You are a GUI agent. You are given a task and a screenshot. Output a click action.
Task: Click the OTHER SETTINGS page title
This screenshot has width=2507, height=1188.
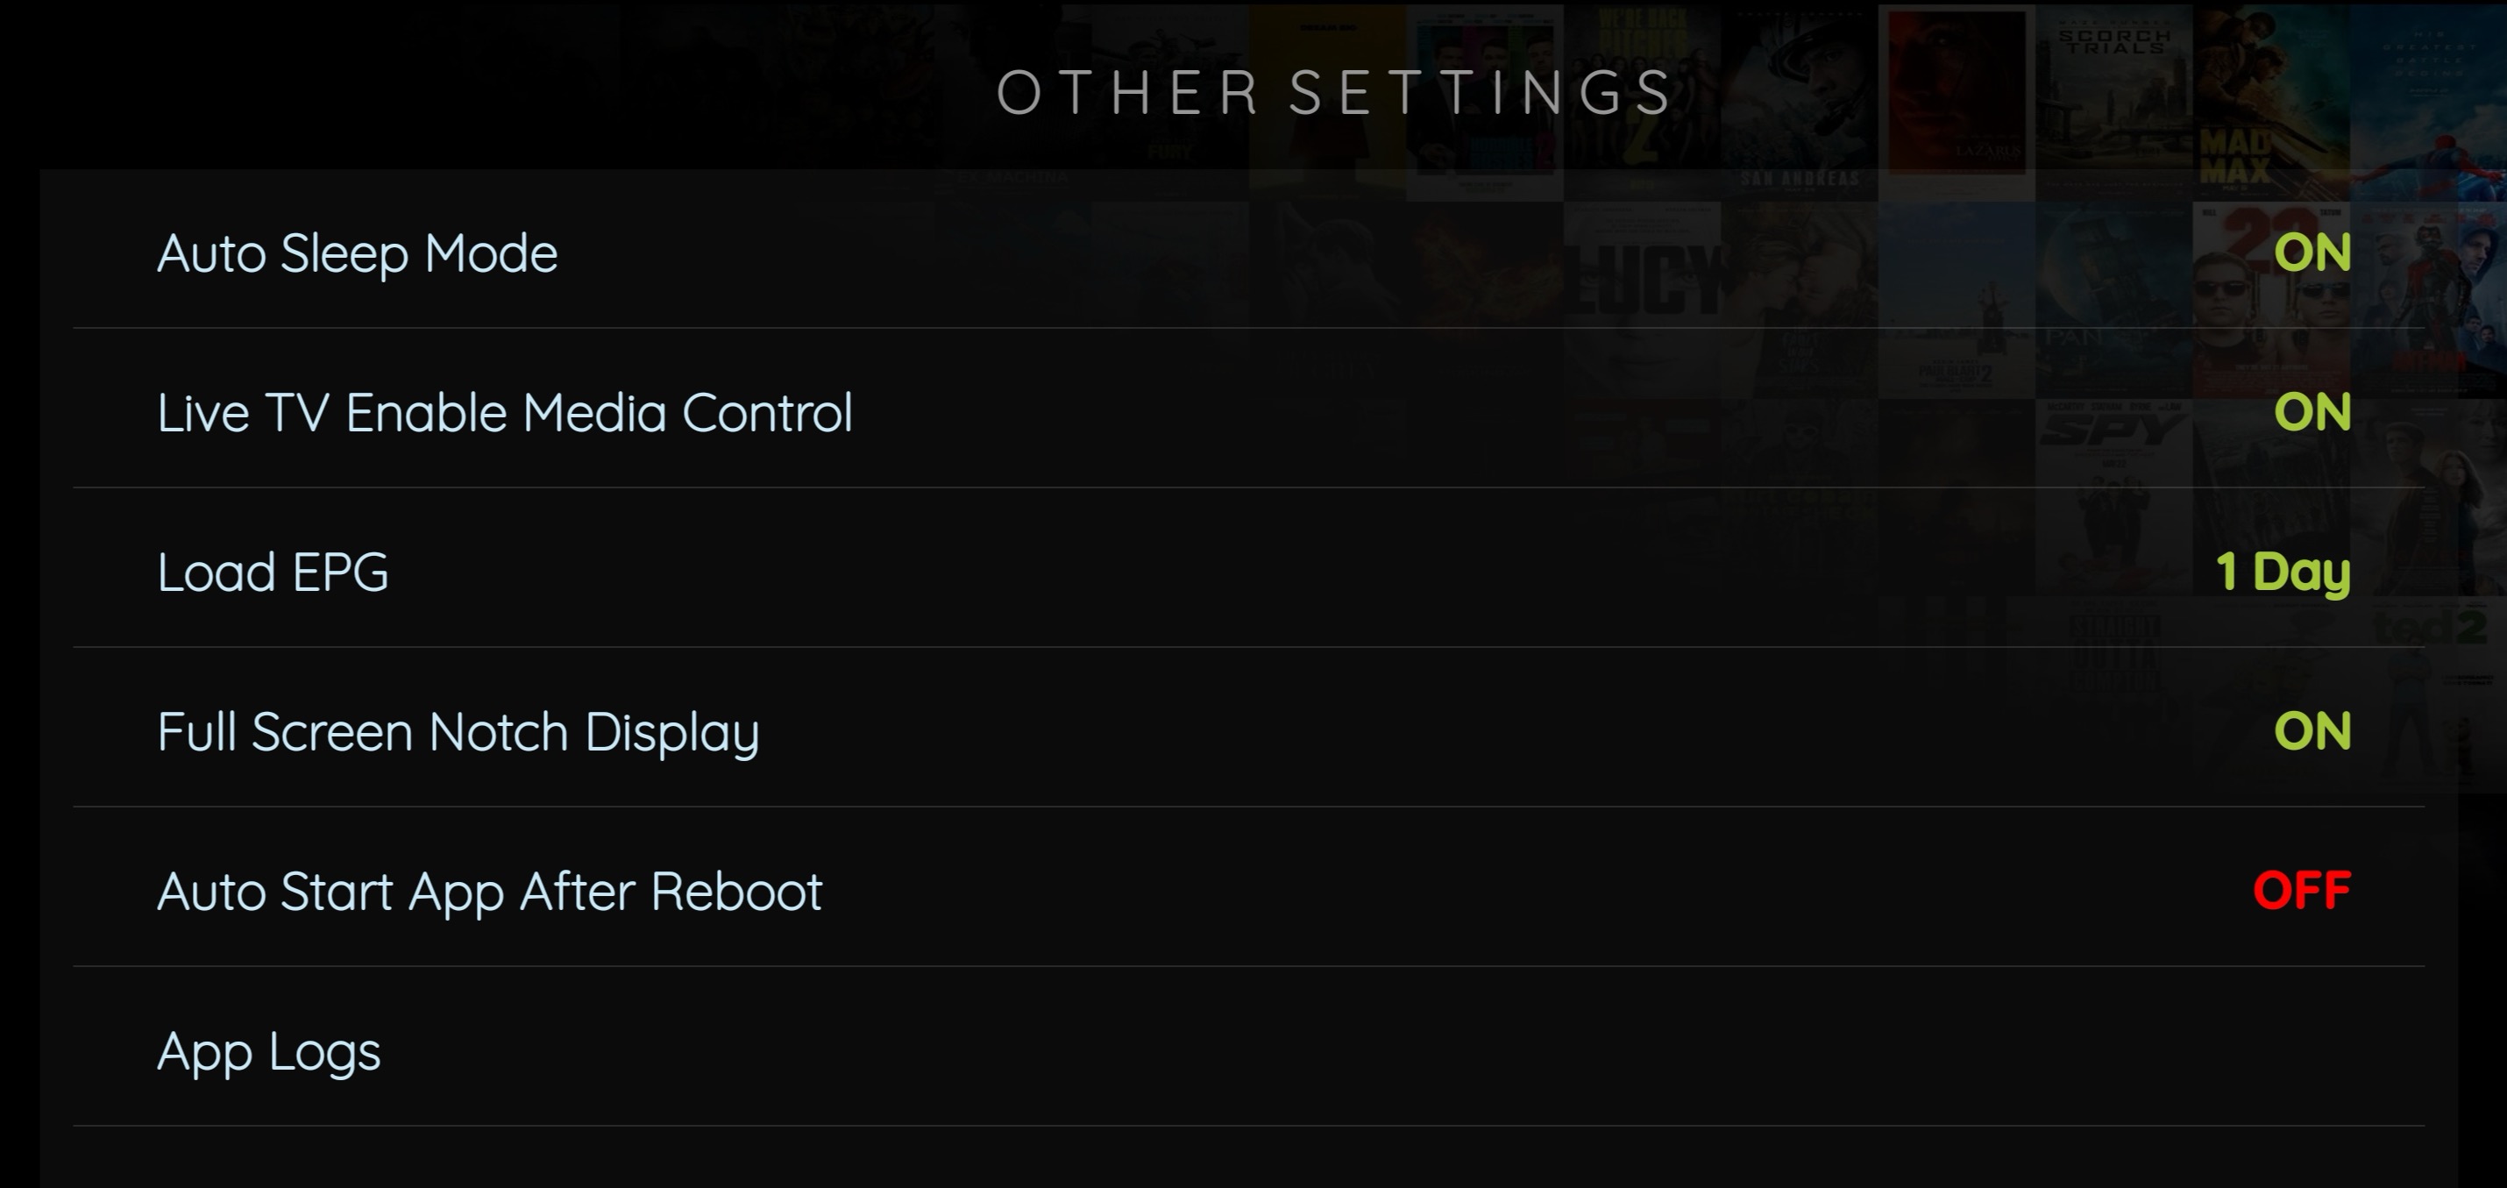click(x=1334, y=93)
